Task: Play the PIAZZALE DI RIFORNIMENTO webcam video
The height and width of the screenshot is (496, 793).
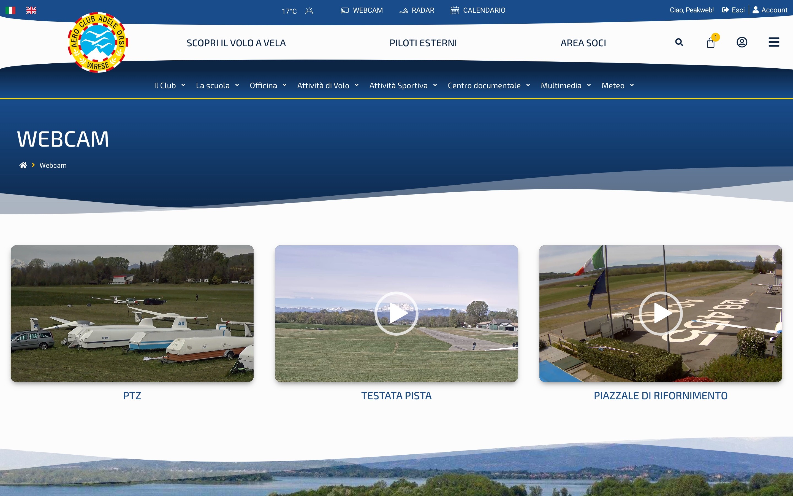Action: (x=661, y=314)
